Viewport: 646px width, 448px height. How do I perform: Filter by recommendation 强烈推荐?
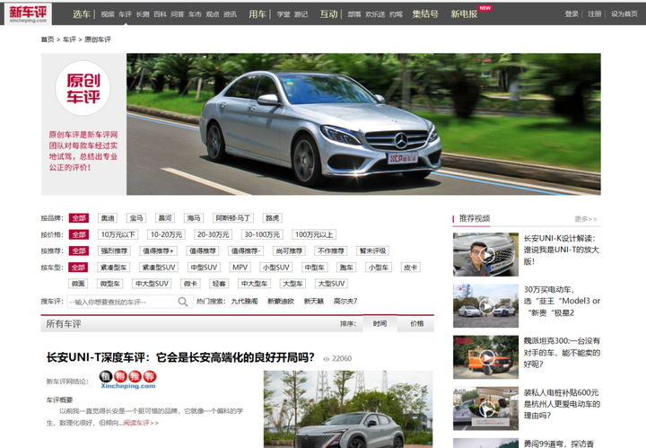[x=114, y=250]
